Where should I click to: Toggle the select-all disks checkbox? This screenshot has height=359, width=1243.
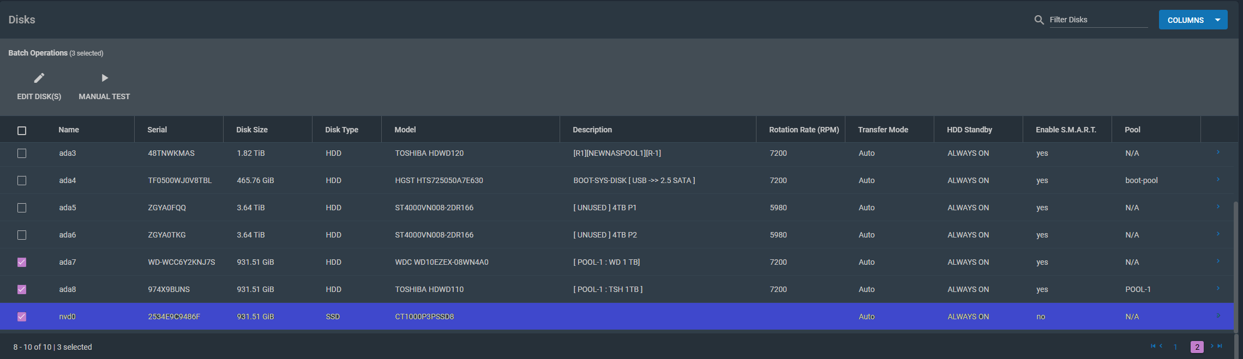(x=22, y=131)
